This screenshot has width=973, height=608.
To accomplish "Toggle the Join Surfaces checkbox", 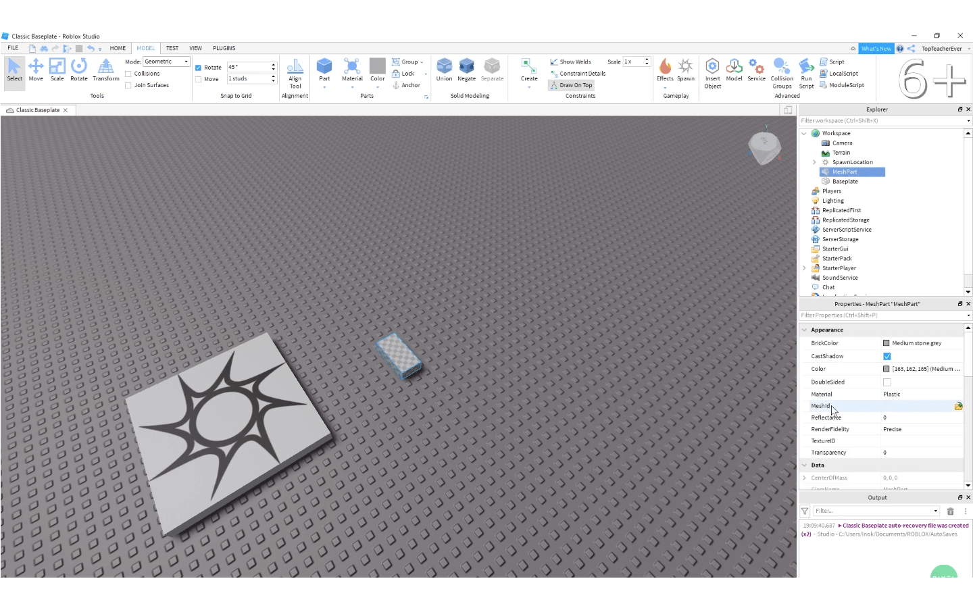I will pos(128,85).
